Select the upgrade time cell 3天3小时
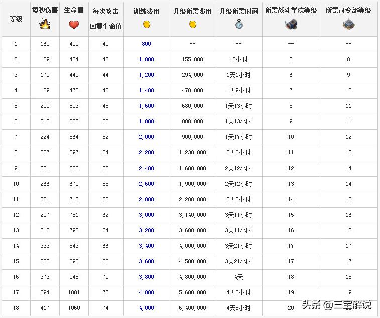380x318 pixels. 239,199
